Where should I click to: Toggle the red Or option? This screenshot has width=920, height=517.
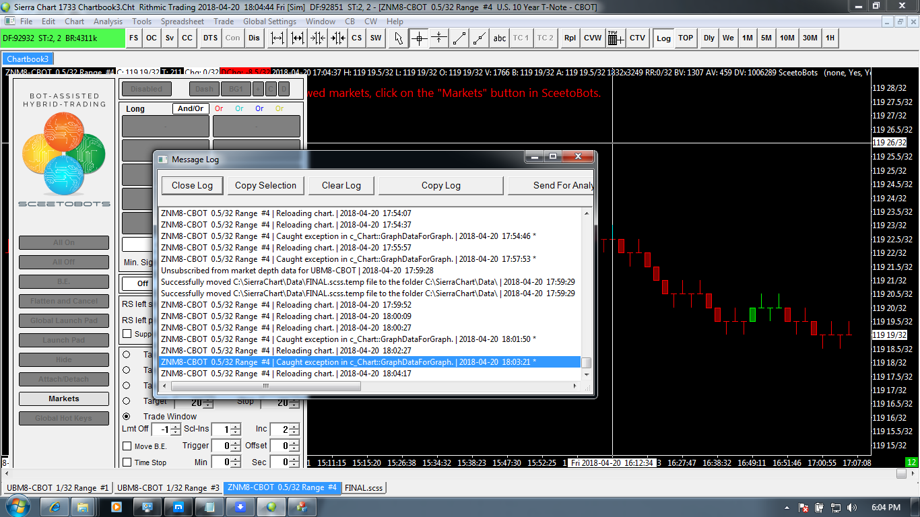pyautogui.click(x=219, y=109)
